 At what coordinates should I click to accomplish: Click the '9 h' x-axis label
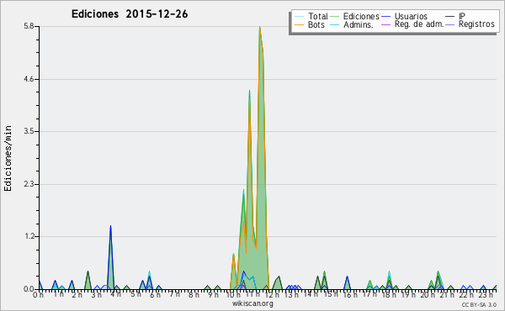pos(213,294)
